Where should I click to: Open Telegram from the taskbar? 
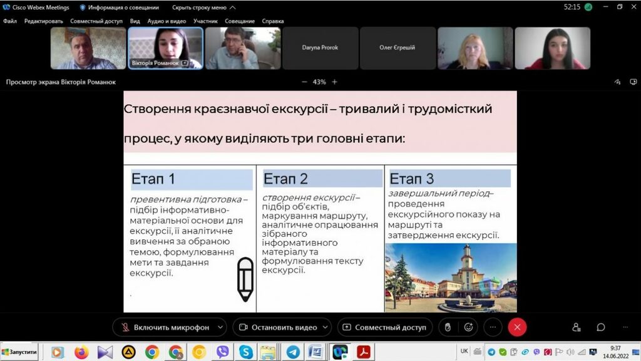[x=292, y=352]
